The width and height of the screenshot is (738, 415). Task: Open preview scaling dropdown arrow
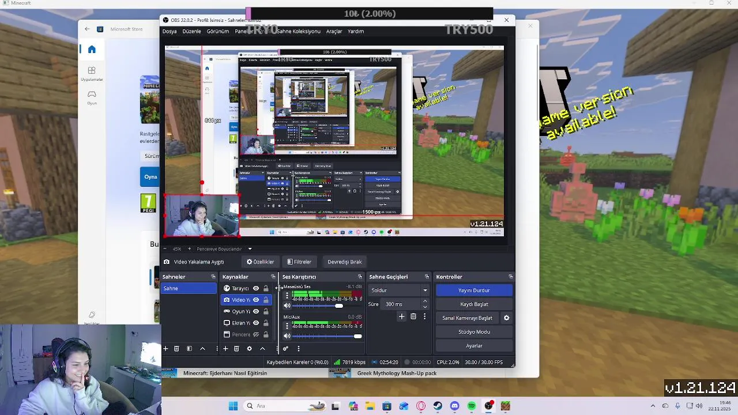[250, 249]
